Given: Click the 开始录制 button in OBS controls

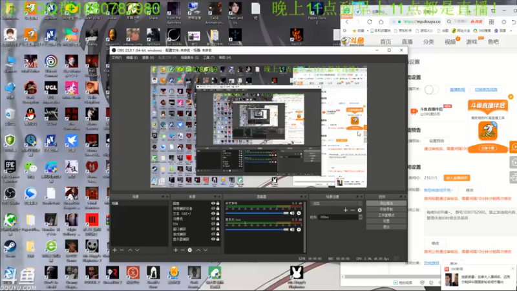Looking at the screenshot, I should click(x=386, y=209).
